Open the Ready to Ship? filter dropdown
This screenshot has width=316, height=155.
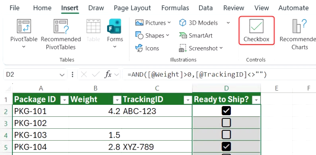click(x=256, y=100)
